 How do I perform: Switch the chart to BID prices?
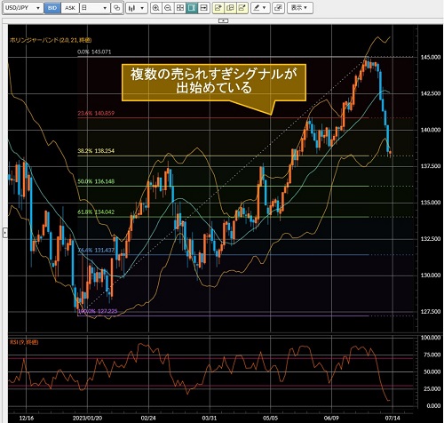tap(52, 8)
